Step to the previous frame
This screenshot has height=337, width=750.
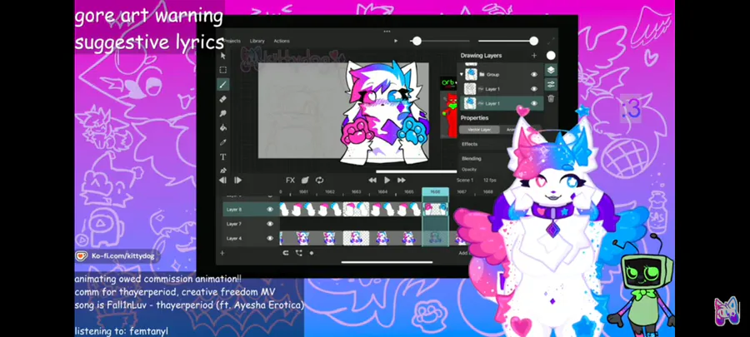tap(222, 180)
